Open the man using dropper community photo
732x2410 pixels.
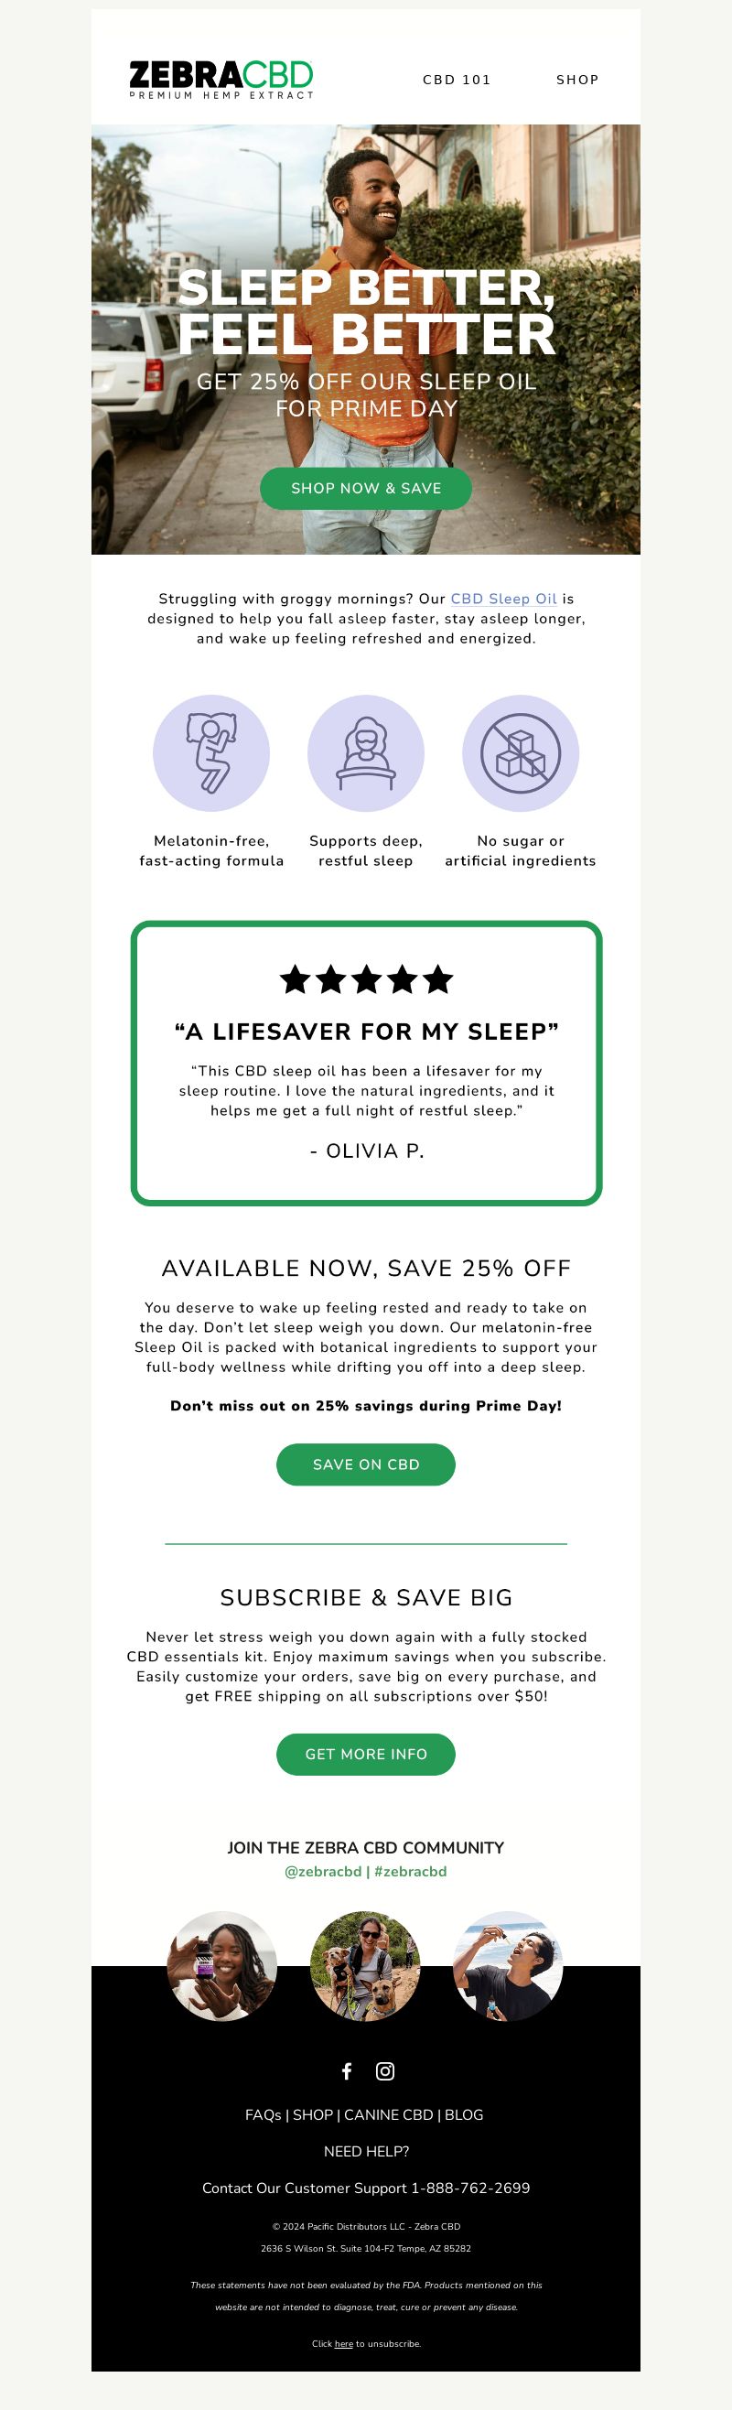[x=509, y=1965]
